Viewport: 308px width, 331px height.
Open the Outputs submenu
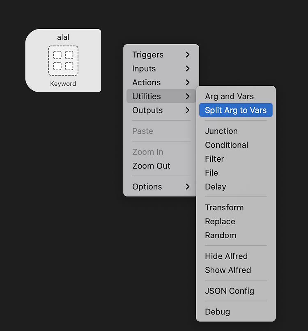pos(161,110)
